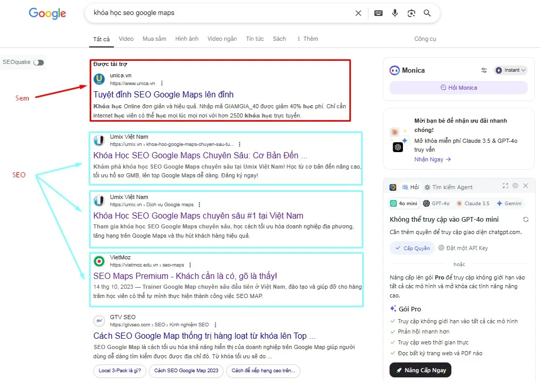540x381 pixels.
Task: Open three-dot menu beside vietmoz.edu.vn seo-maps
Action: (190, 264)
